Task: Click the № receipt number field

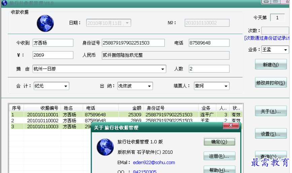Action: pos(207,23)
